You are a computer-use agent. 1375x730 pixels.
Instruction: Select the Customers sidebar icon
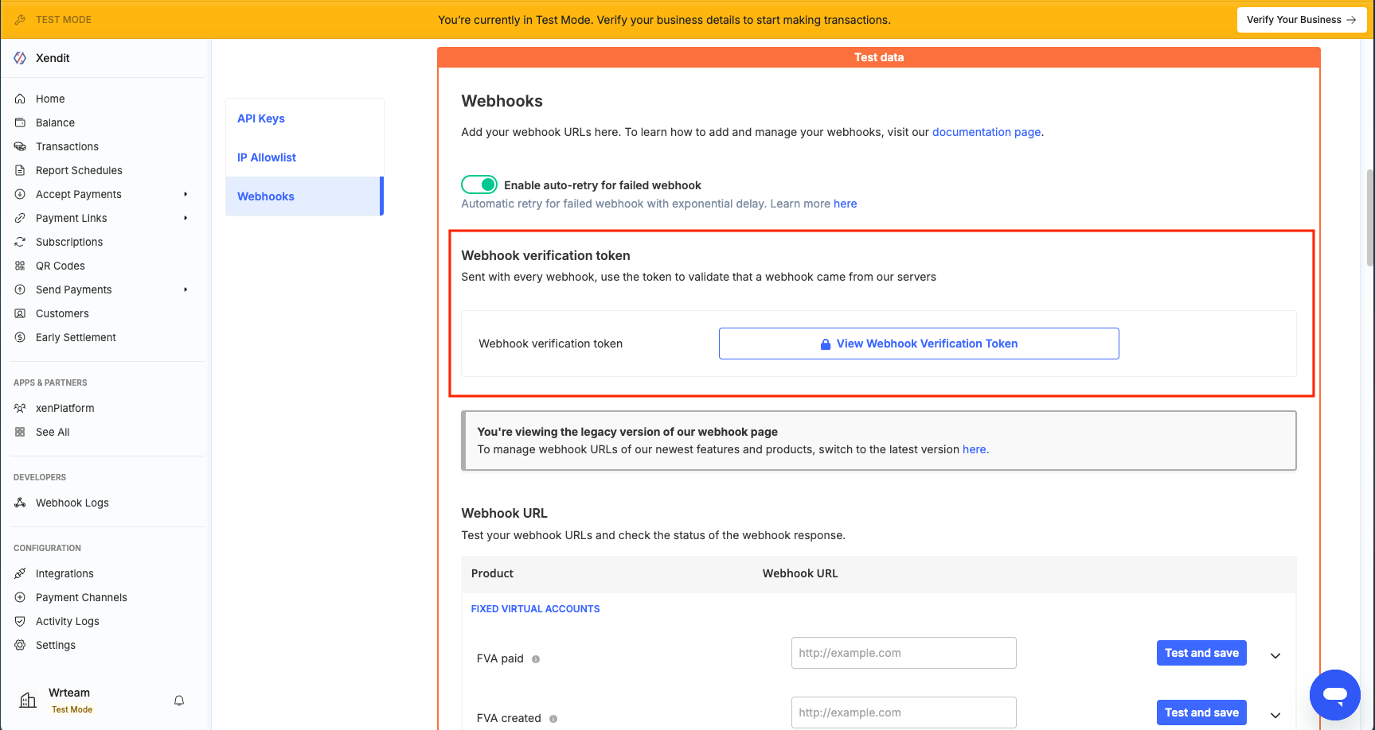click(20, 313)
